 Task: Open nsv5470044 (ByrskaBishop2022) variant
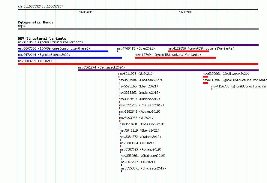(44, 55)
